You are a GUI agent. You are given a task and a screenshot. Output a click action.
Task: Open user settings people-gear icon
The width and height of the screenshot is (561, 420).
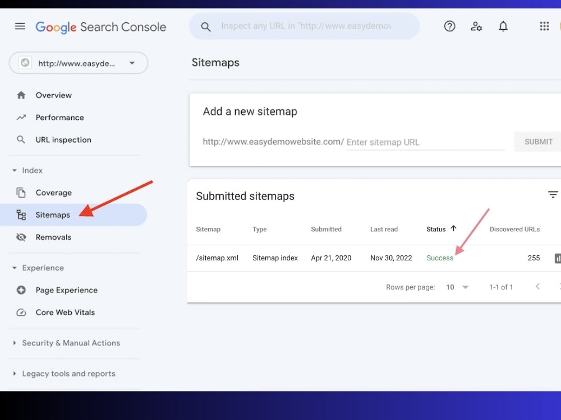(476, 26)
